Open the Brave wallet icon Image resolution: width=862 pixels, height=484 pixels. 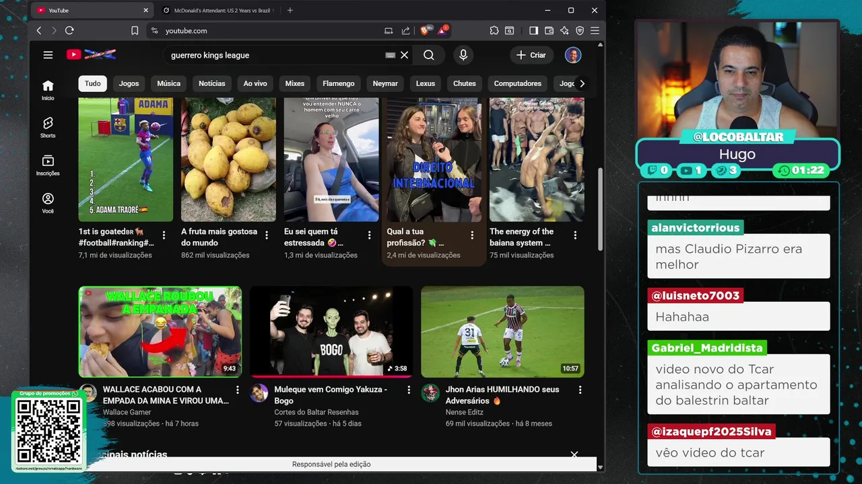coord(549,30)
